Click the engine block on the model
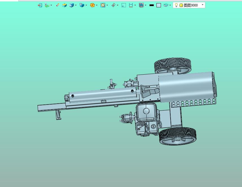 click(147, 120)
